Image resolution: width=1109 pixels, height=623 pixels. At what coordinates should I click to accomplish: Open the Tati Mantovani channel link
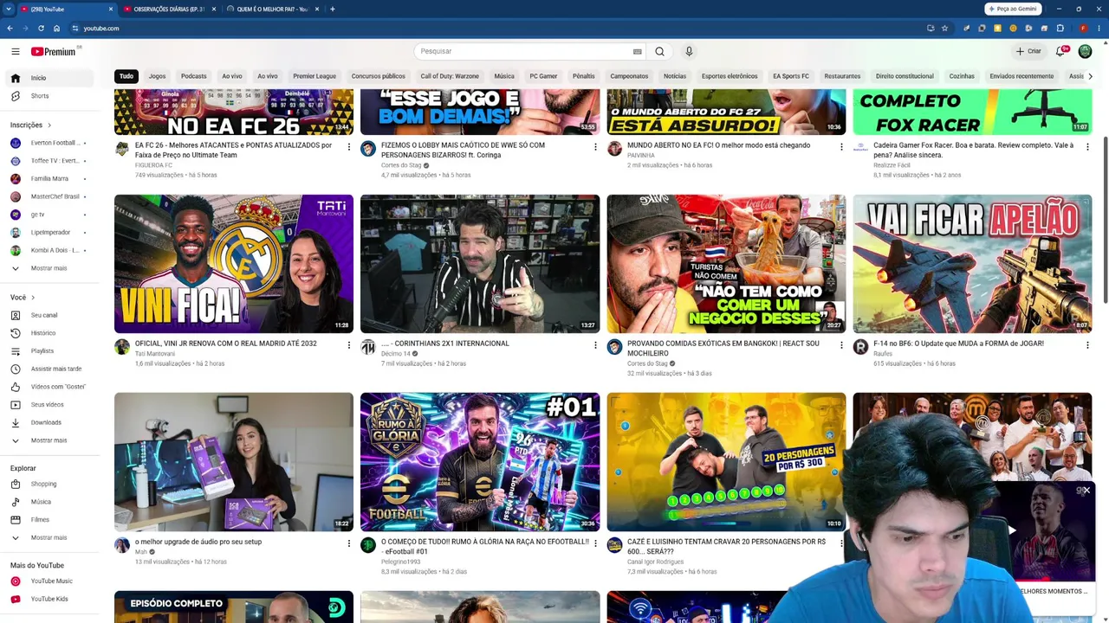(155, 354)
